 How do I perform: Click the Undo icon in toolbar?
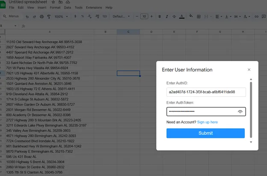[28, 16]
